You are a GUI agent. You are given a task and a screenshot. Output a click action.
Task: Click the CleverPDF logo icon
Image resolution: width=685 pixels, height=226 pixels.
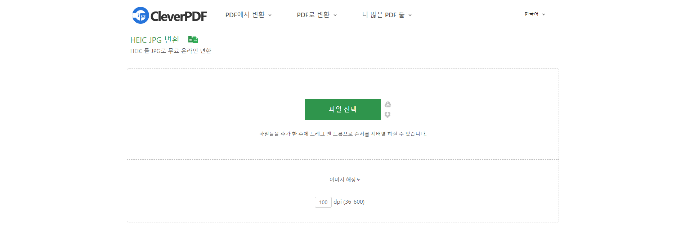point(139,15)
